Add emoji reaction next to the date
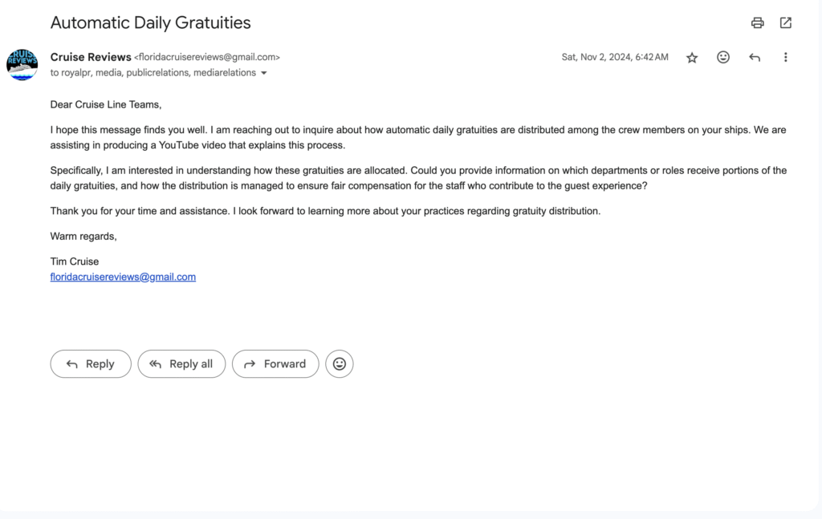Image resolution: width=822 pixels, height=519 pixels. tap(723, 57)
